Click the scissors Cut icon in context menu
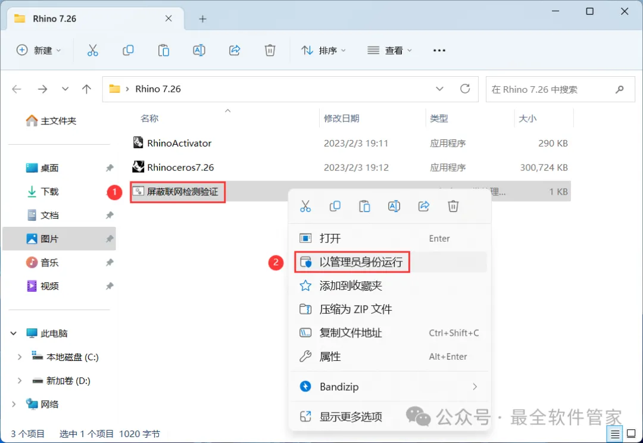This screenshot has height=443, width=643. tap(305, 206)
